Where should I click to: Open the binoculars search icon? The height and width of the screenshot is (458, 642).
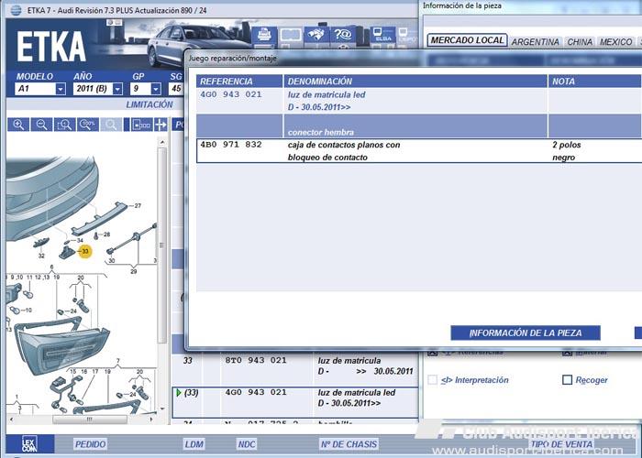click(315, 36)
